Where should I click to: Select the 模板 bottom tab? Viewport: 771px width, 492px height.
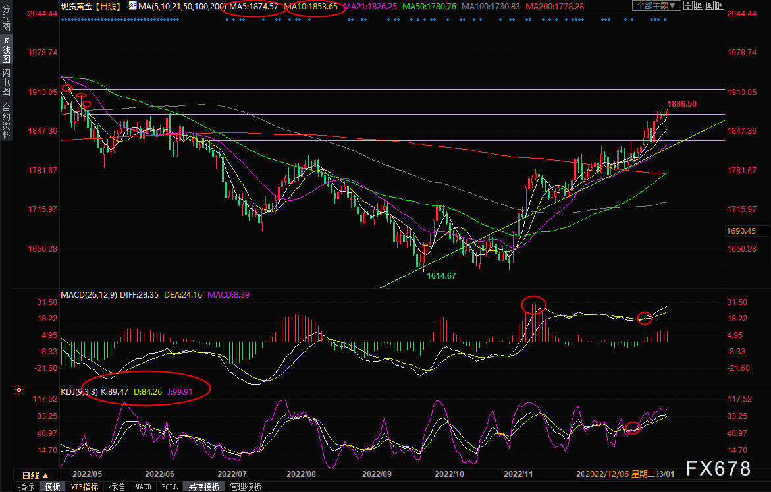[53, 487]
